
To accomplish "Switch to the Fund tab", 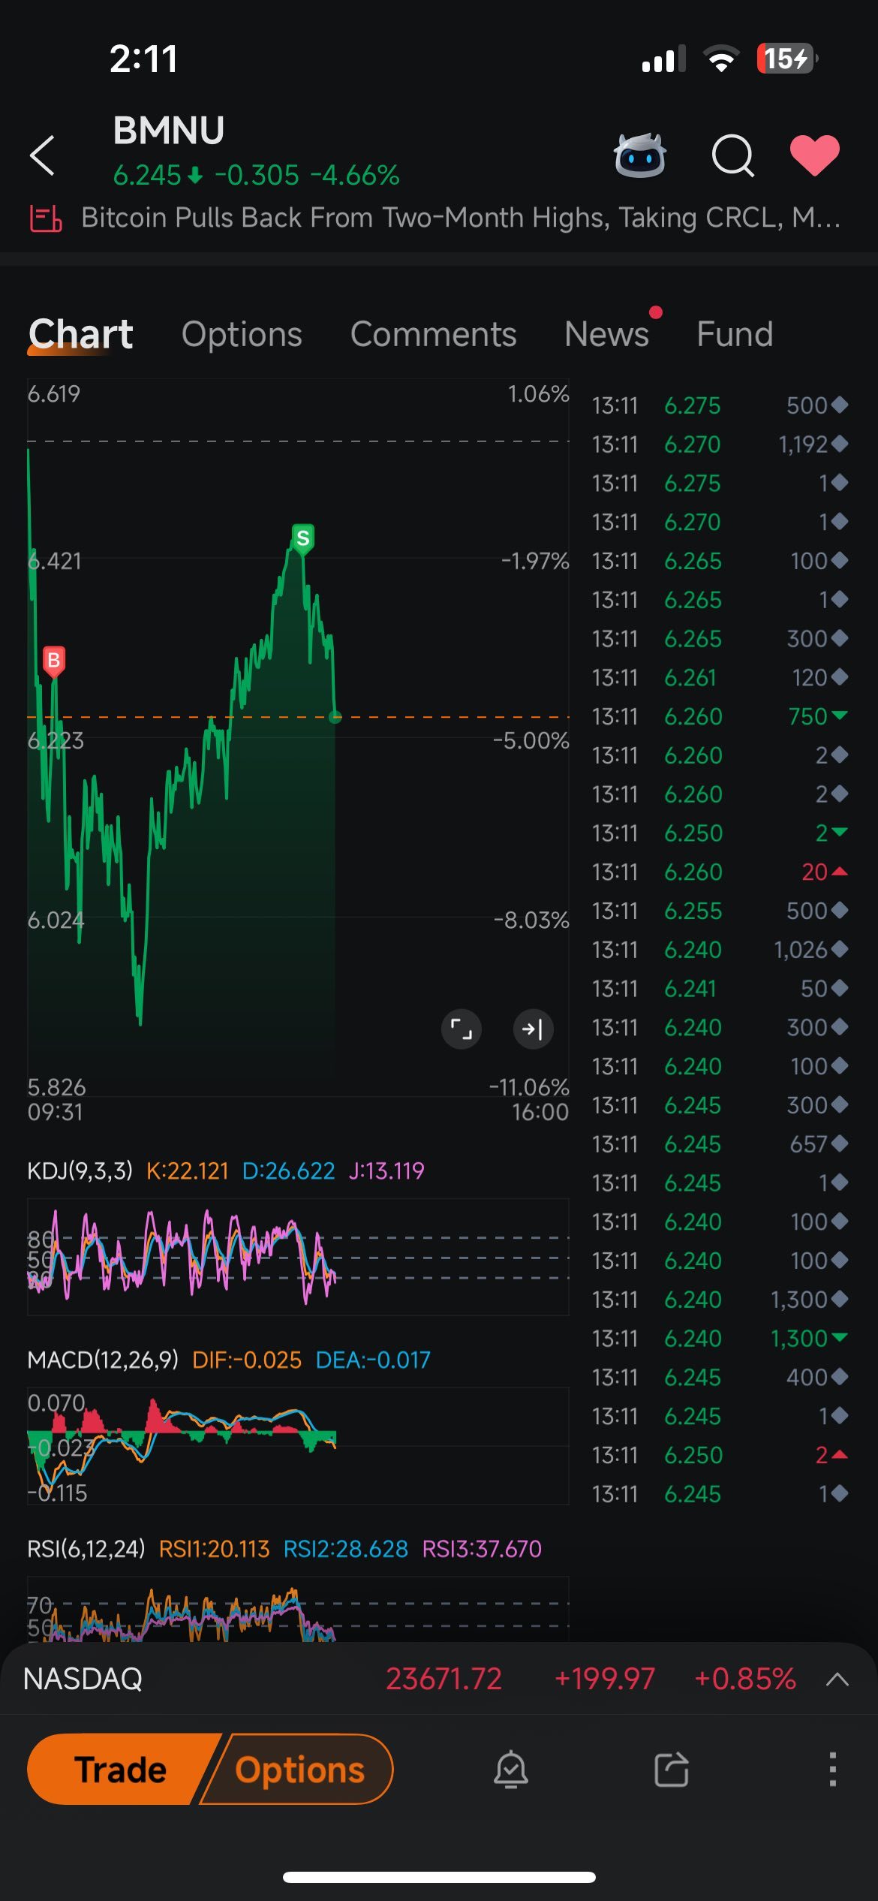I will (x=735, y=334).
